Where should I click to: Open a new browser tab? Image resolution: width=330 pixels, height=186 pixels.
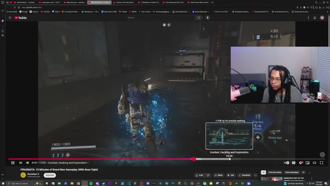[x=212, y=2]
